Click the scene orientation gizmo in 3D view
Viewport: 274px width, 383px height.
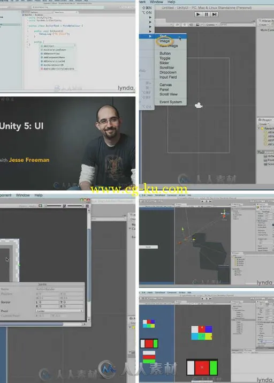tap(224, 214)
